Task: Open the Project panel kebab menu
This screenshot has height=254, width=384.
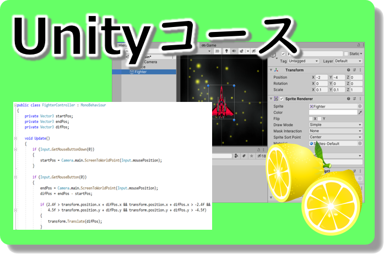Action: [263, 150]
